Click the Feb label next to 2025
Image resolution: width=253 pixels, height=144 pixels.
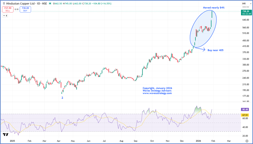[x=29, y=141]
